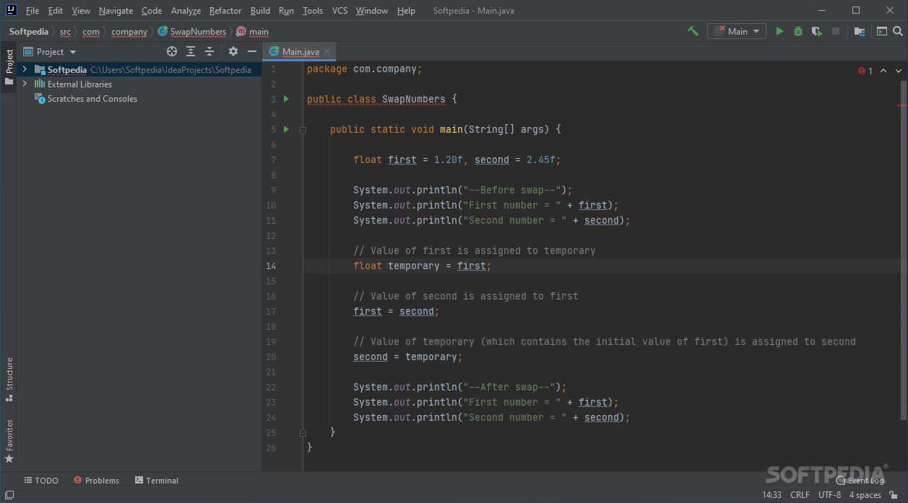Click the Main.java editor tab

click(x=298, y=51)
